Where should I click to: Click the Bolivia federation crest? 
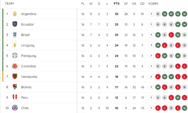[15, 87]
